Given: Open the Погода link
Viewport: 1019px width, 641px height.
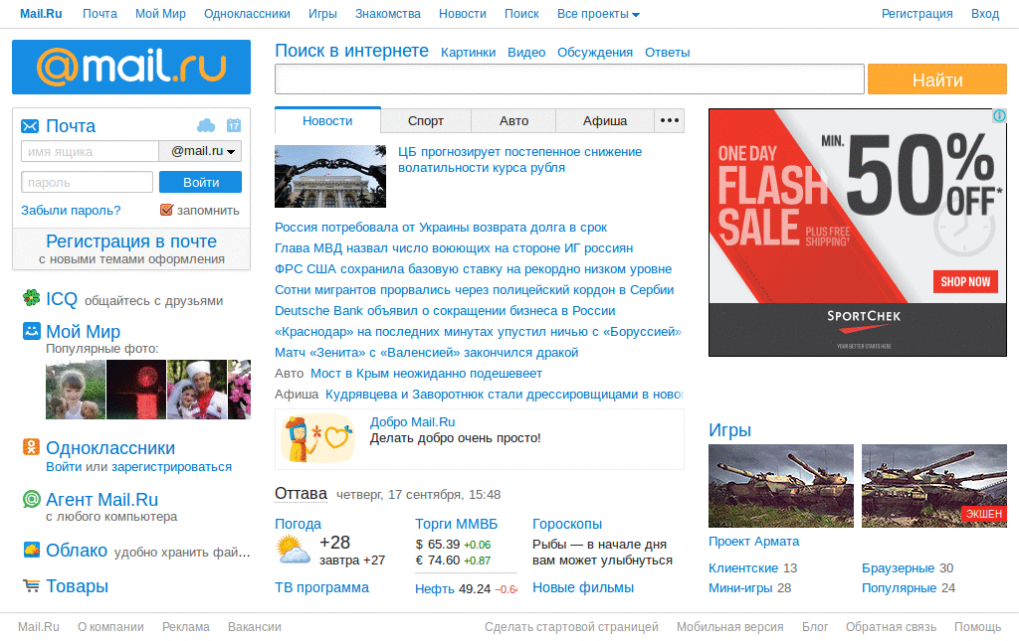Looking at the screenshot, I should point(298,524).
